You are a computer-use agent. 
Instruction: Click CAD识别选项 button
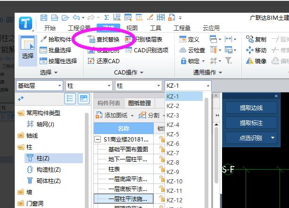147,50
